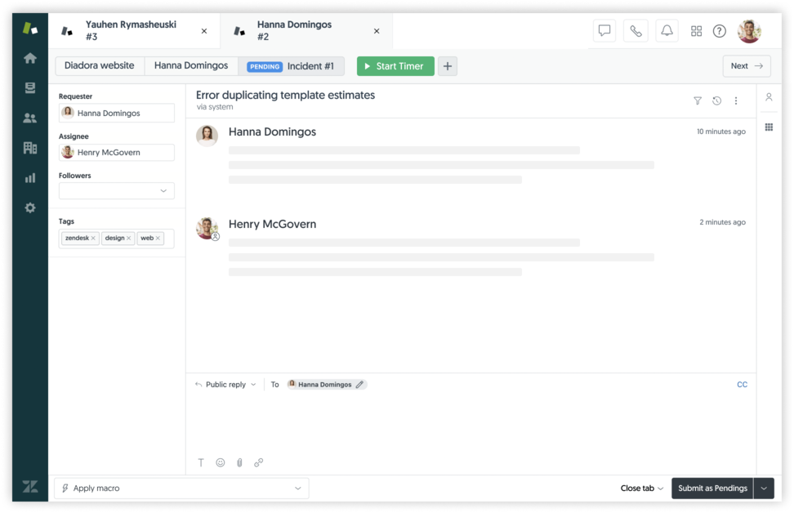
Task: Open ticket history with the clock icon
Action: pyautogui.click(x=717, y=100)
